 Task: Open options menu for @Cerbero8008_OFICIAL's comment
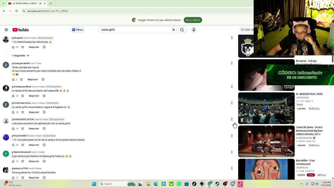[232, 119]
